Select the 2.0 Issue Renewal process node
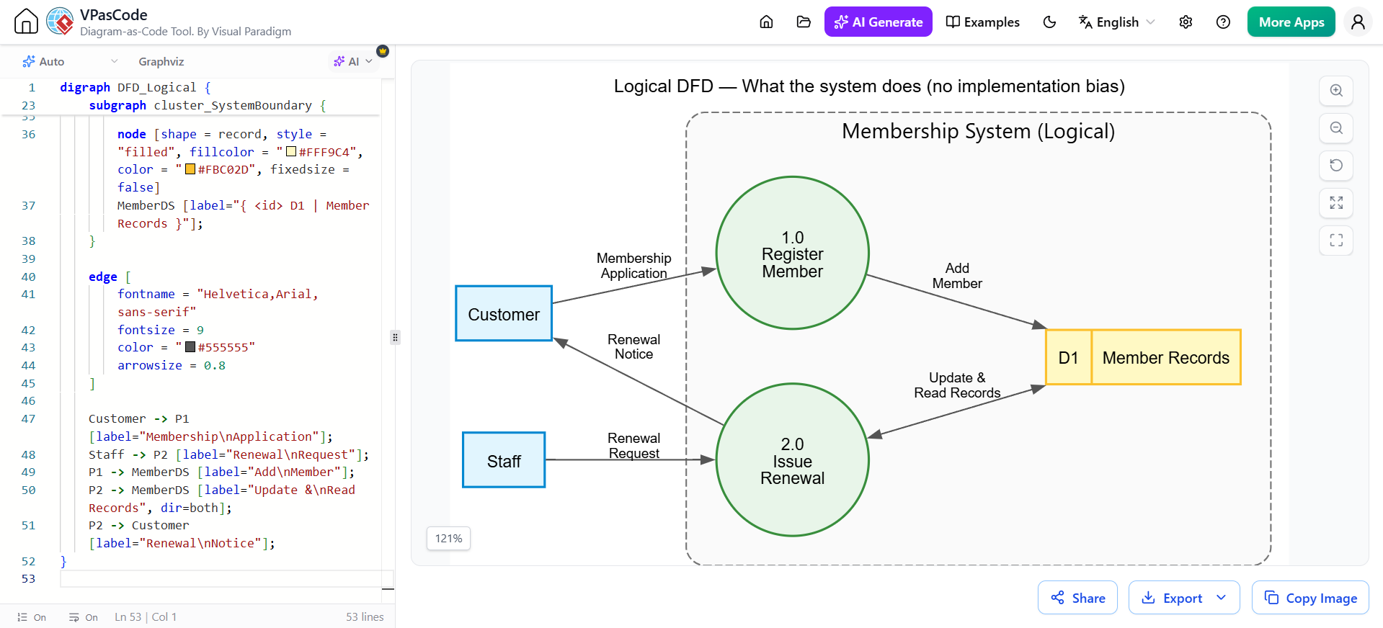 click(792, 460)
